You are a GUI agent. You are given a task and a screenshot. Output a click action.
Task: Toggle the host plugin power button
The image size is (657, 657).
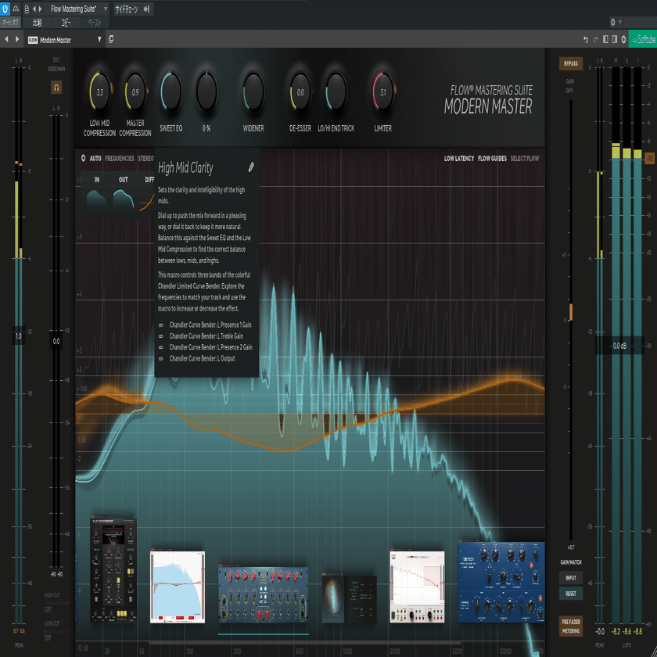coord(5,9)
